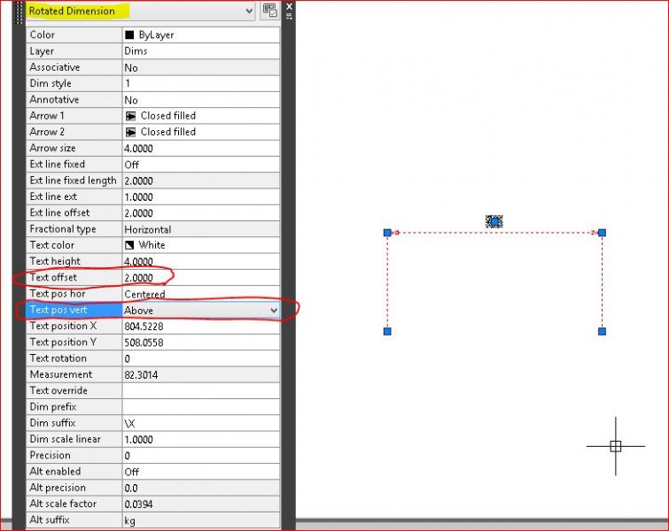This screenshot has width=669, height=531.
Task: Select the Text pos vert property label
Action: pos(74,310)
